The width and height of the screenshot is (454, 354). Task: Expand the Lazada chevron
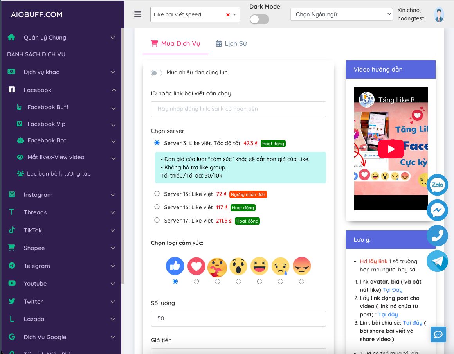pos(113,319)
